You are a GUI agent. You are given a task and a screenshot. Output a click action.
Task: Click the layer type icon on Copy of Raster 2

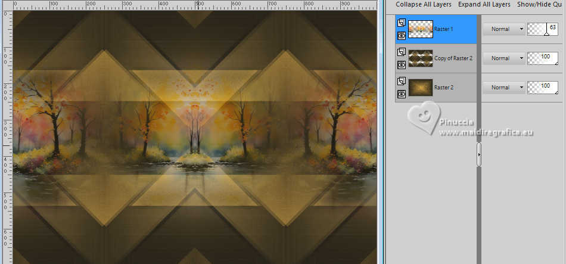(x=402, y=52)
